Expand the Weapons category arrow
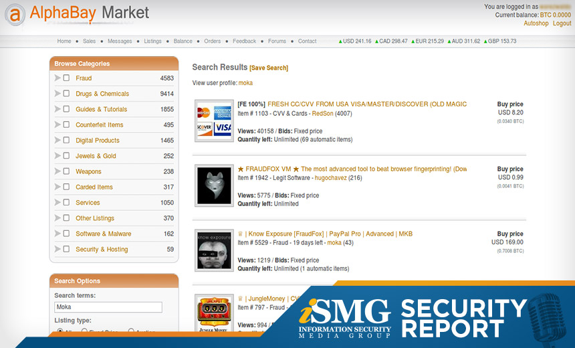575x348 pixels. pyautogui.click(x=57, y=171)
